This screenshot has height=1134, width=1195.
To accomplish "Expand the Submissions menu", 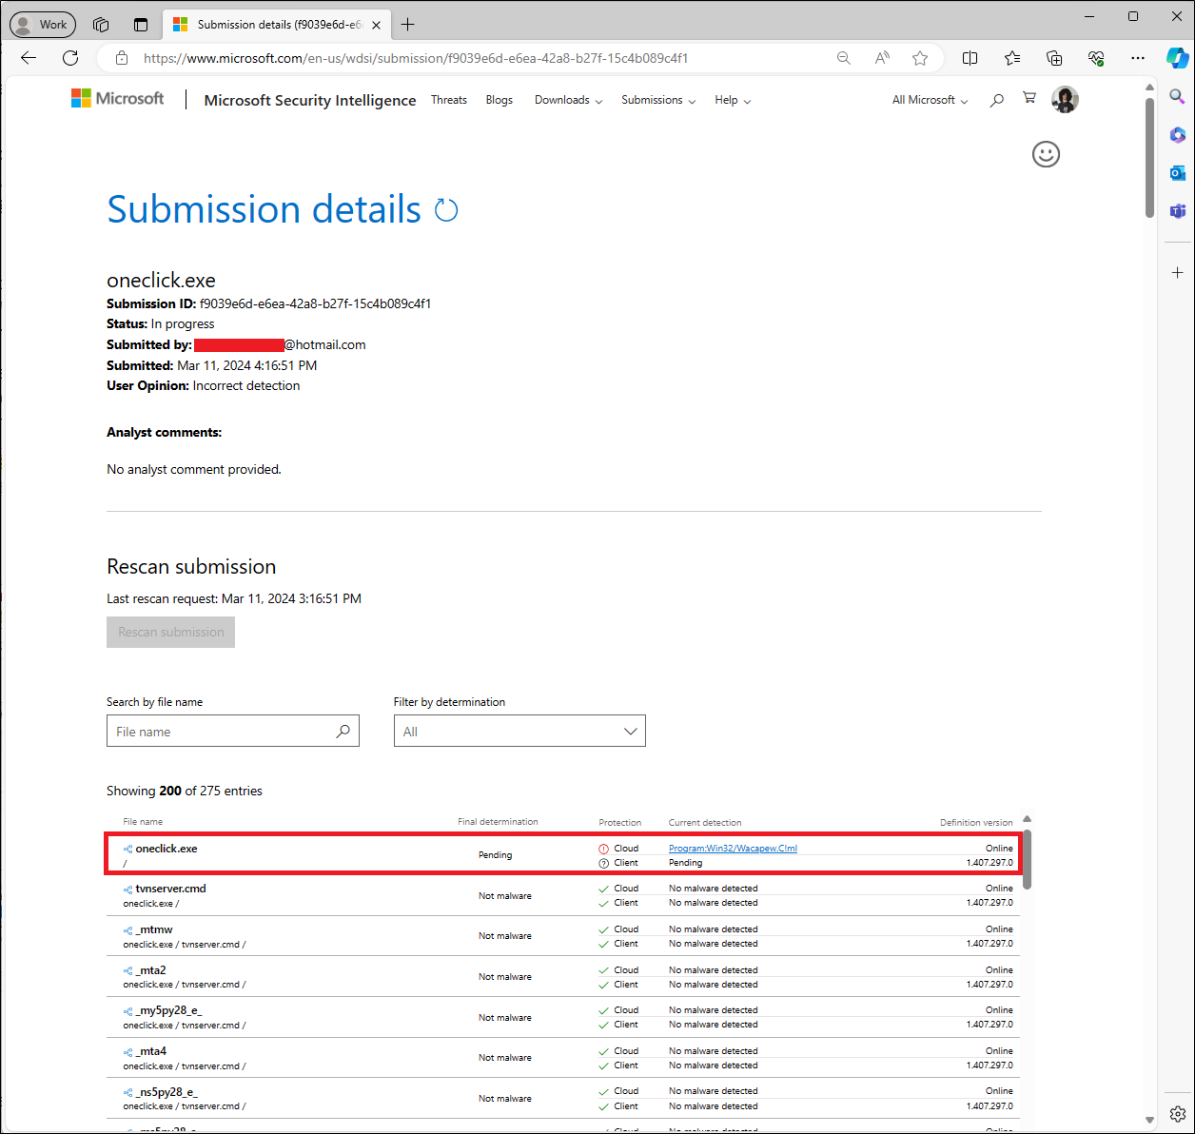I will point(658,100).
